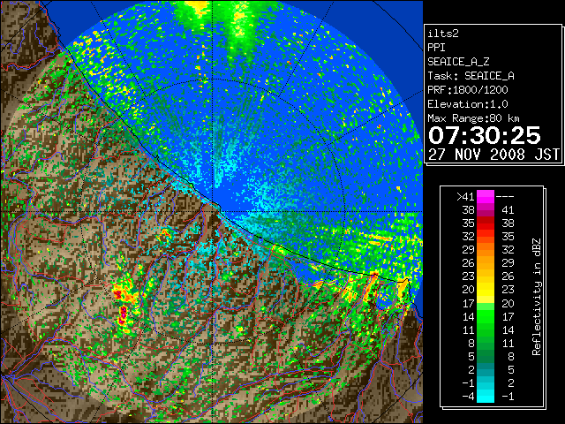565x424 pixels.
Task: Click the 'ilts2' radar name text
Action: click(443, 34)
